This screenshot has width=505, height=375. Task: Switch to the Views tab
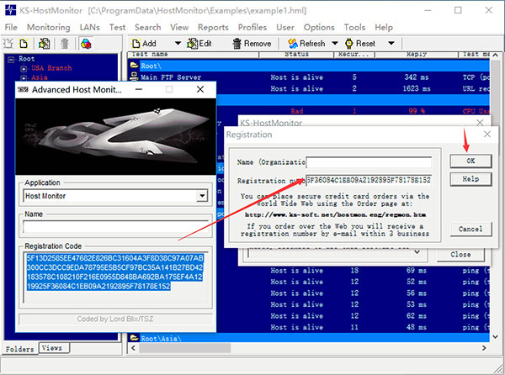[x=51, y=347]
